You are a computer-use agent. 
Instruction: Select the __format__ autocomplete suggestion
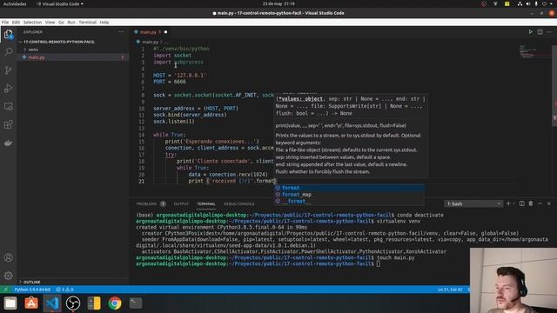click(348, 201)
